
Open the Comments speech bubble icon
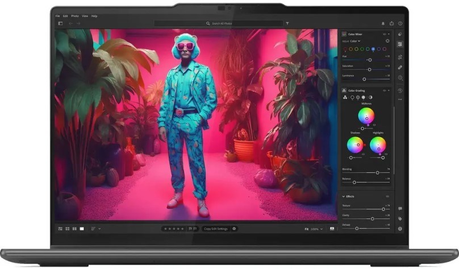pyautogui.click(x=400, y=209)
